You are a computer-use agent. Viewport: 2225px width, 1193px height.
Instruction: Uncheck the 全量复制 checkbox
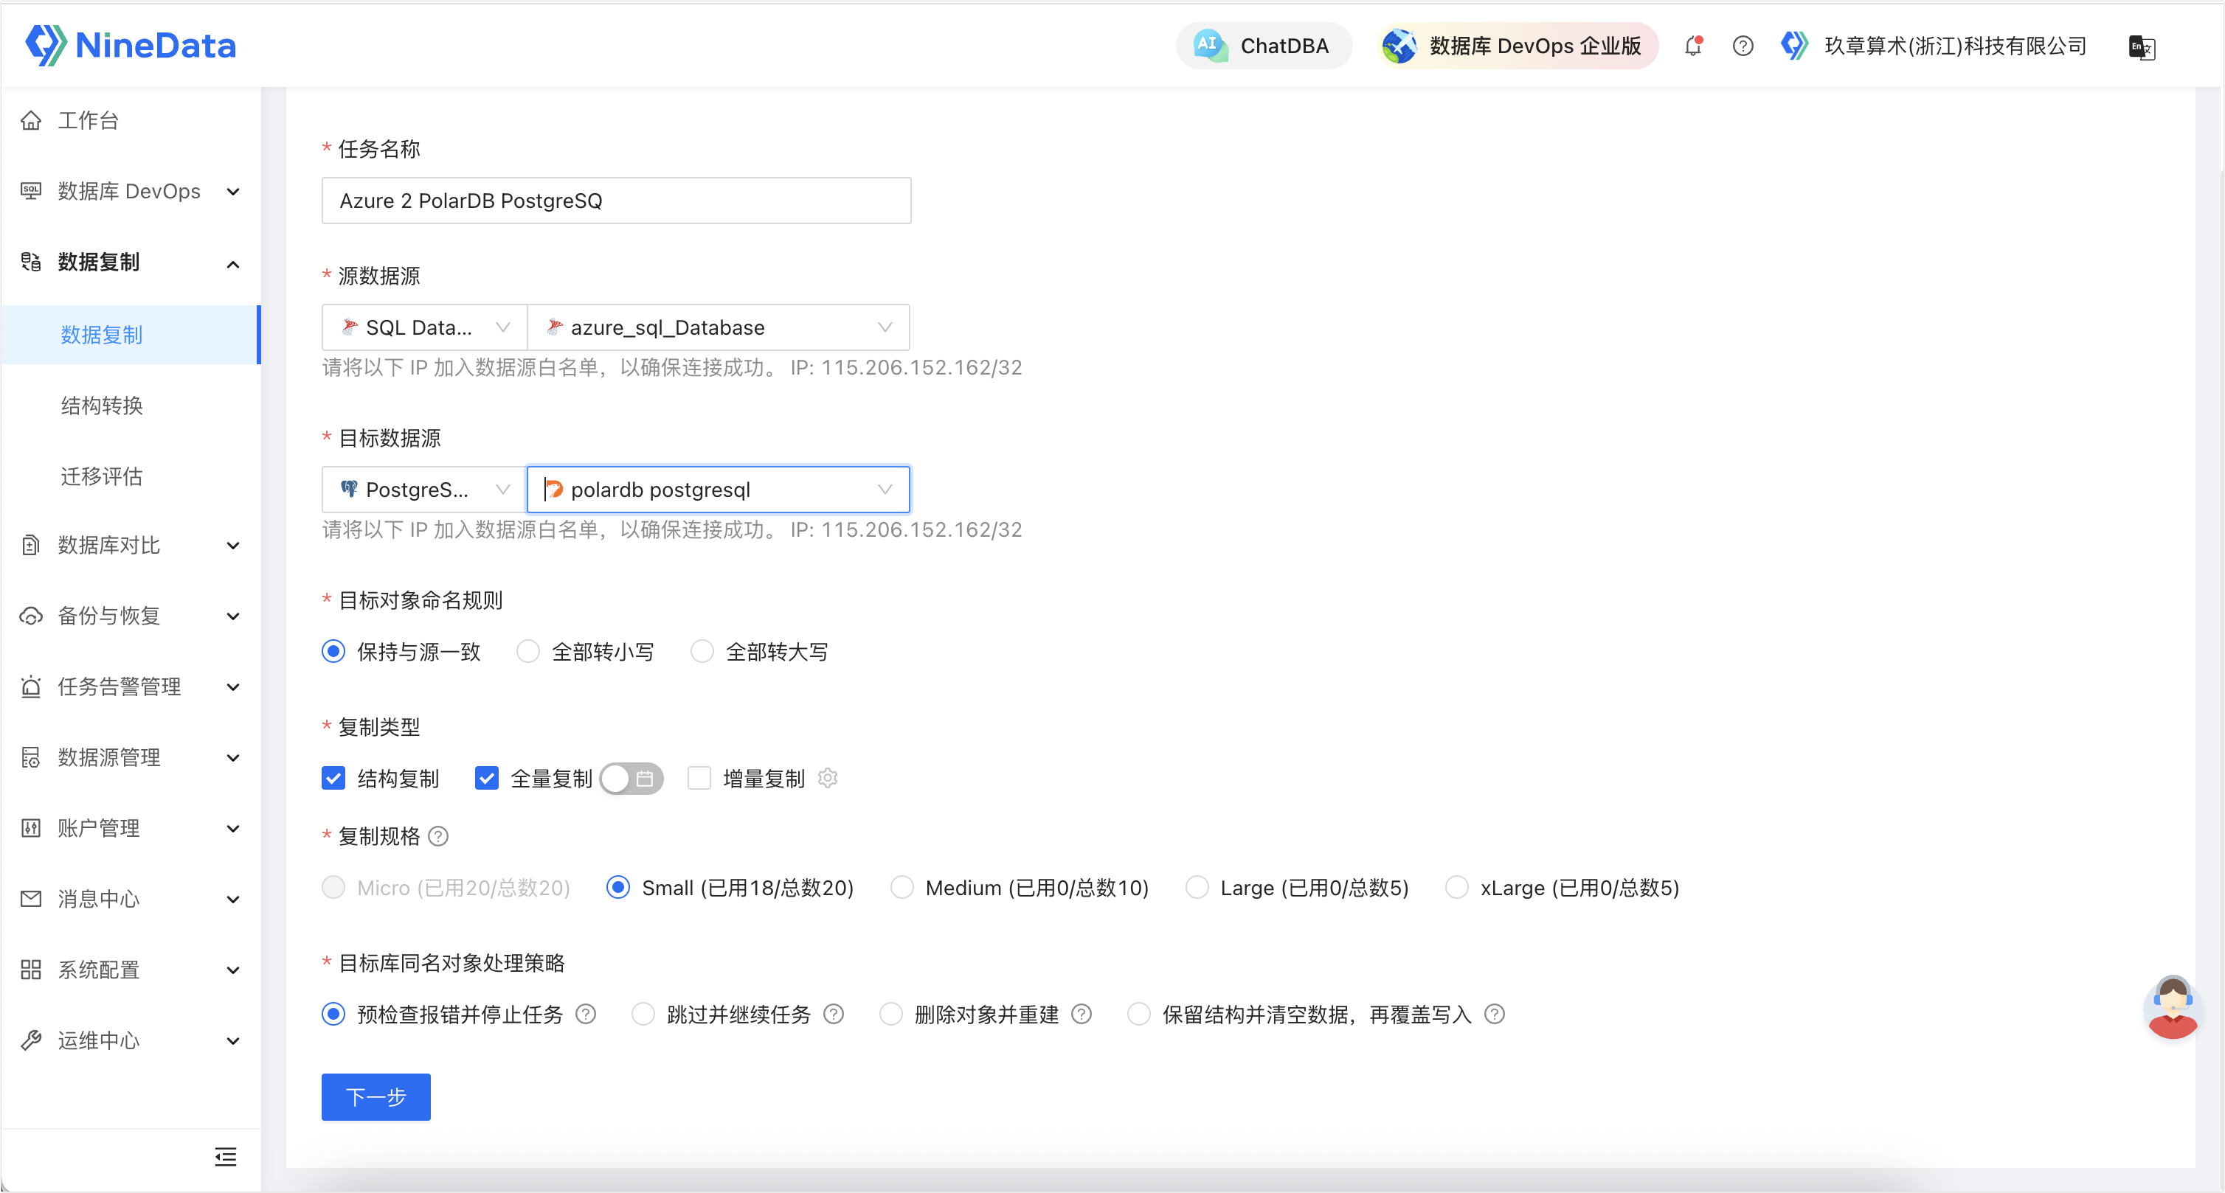point(486,779)
